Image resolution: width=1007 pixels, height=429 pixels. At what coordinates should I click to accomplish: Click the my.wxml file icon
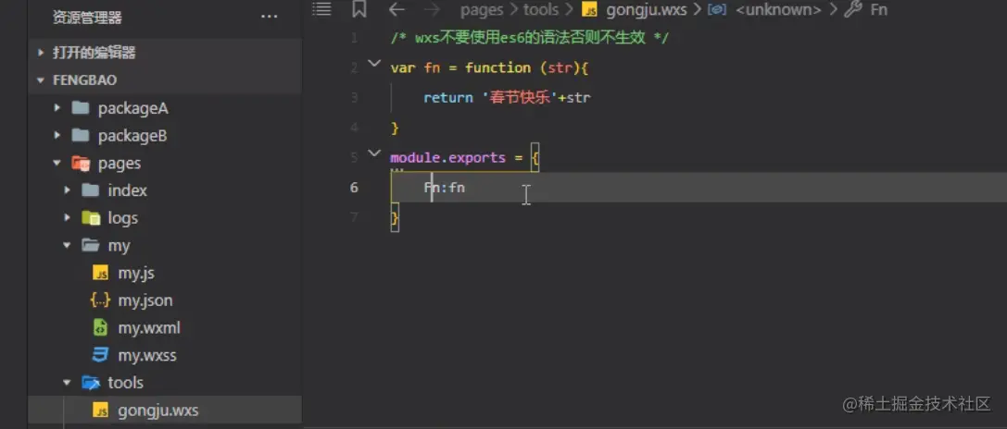point(100,327)
